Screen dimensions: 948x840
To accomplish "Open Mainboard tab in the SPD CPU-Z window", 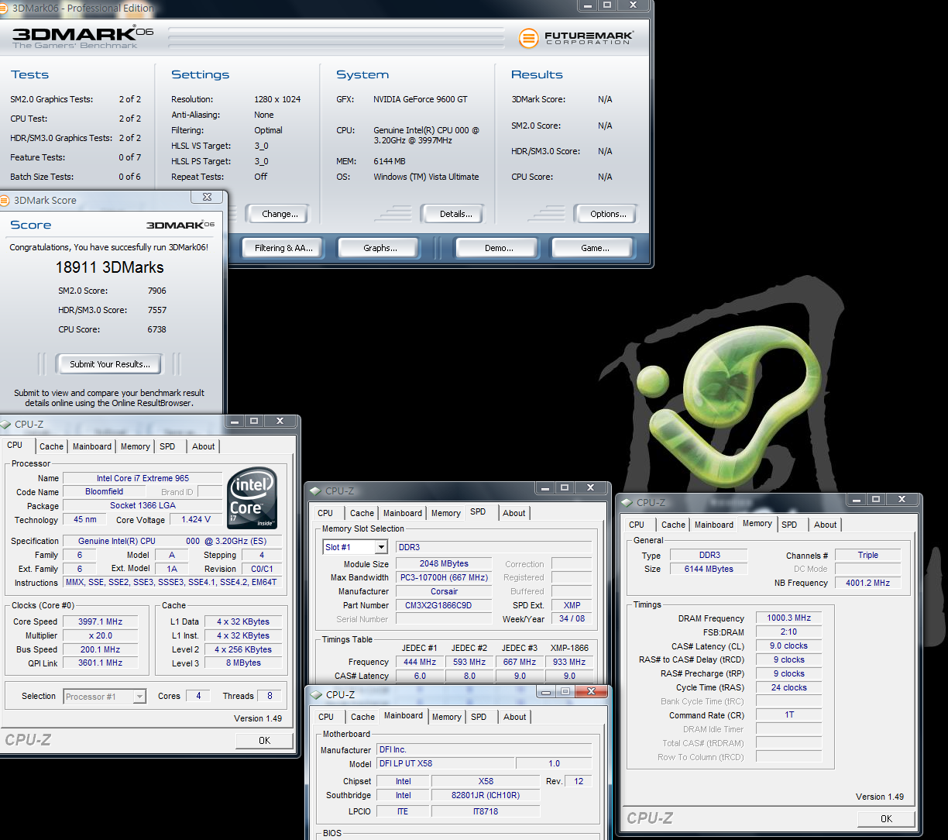I will [x=403, y=513].
